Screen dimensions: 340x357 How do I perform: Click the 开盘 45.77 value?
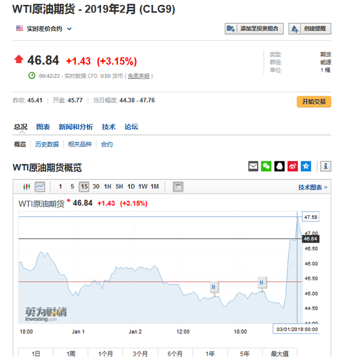(x=75, y=100)
